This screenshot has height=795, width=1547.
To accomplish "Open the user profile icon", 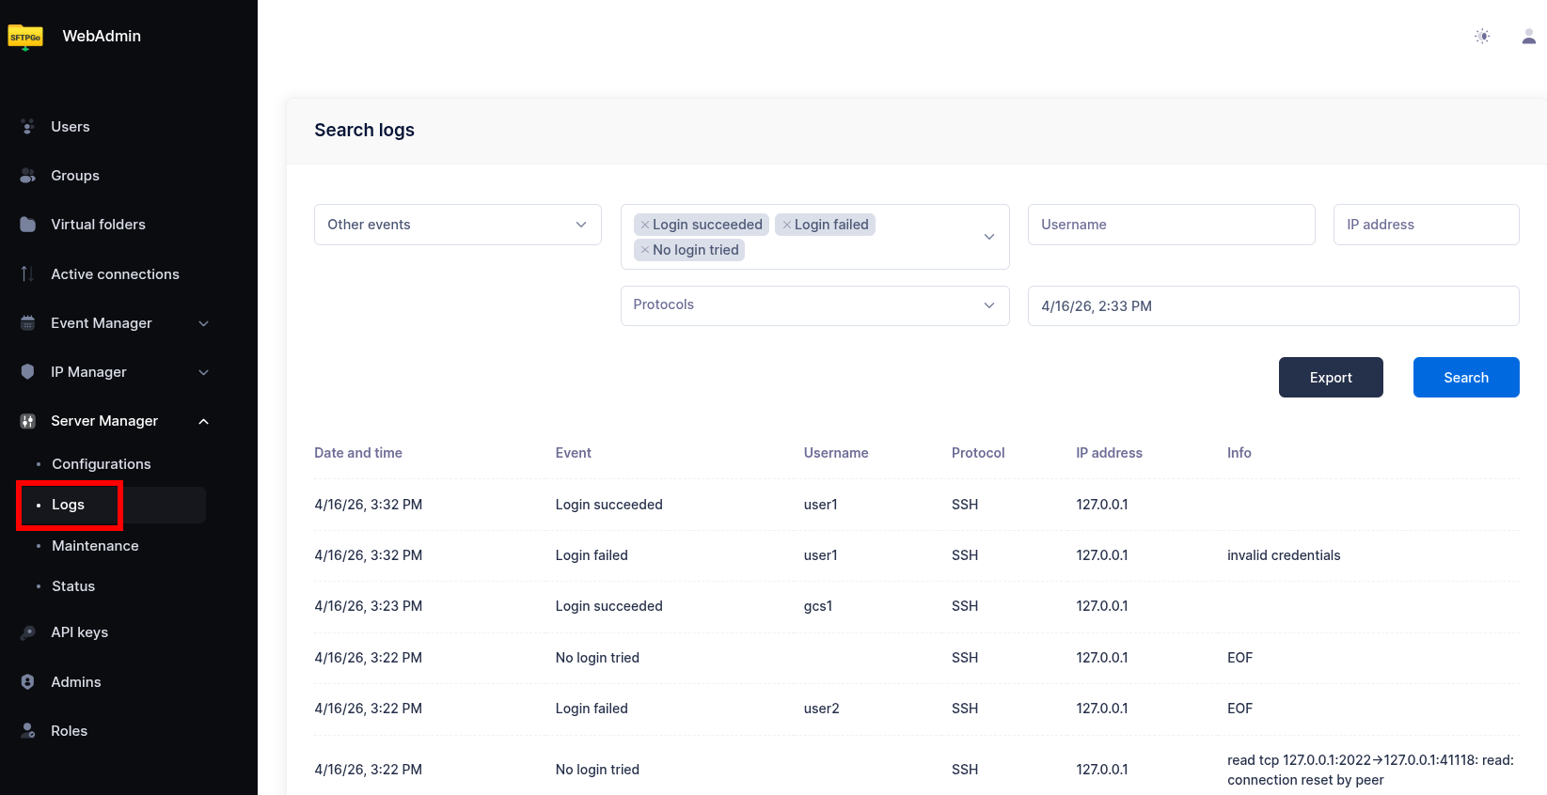I will click(1528, 37).
